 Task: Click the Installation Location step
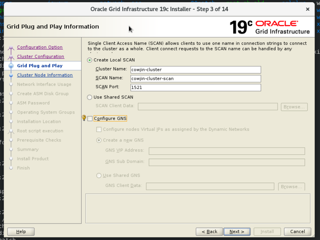tap(39, 121)
